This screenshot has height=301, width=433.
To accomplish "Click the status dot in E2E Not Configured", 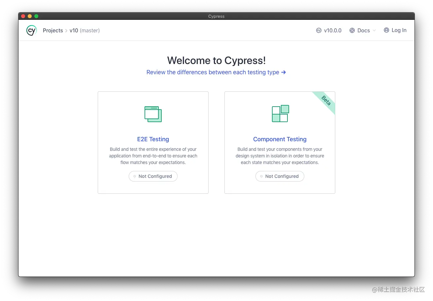I will click(135, 176).
